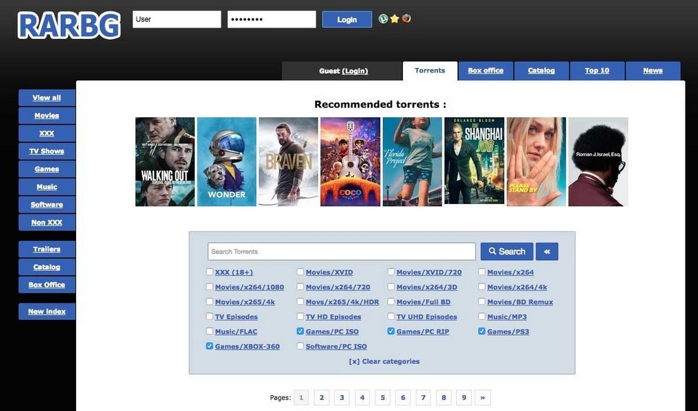Click the yellow star bookmark icon
Screen dimensions: 698x411
(x=395, y=18)
